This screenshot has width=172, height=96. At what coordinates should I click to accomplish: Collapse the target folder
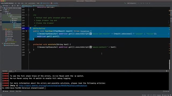tap(4, 29)
